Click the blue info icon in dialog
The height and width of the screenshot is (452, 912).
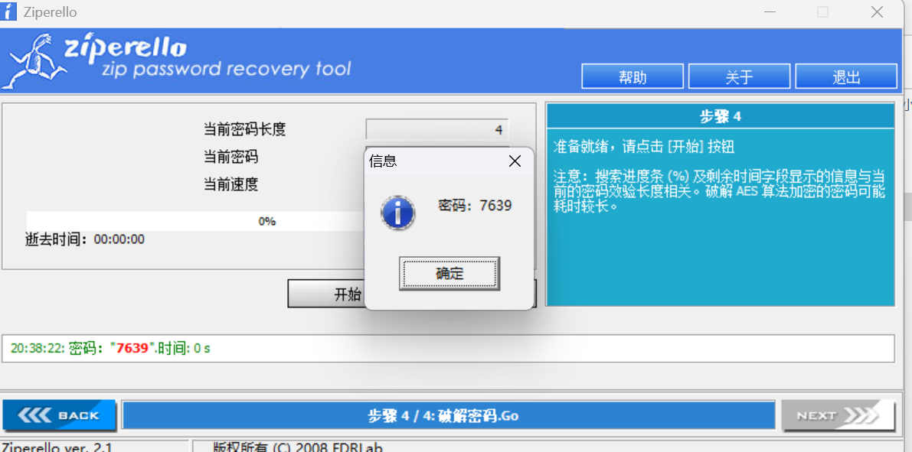point(397,213)
